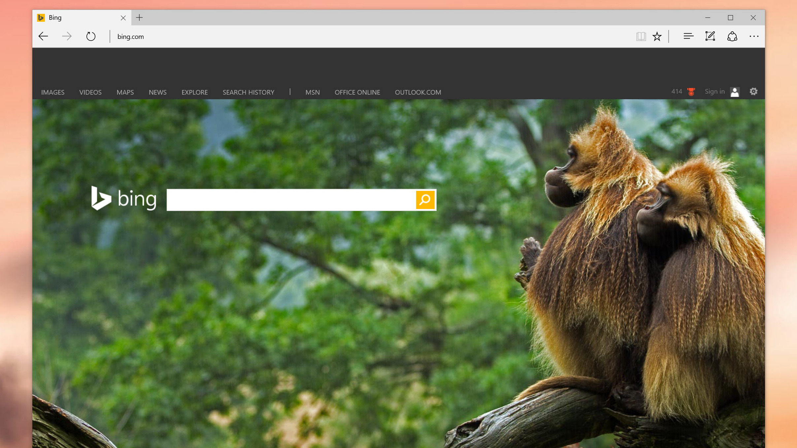Follow the MSN link
The width and height of the screenshot is (797, 448).
[x=313, y=92]
